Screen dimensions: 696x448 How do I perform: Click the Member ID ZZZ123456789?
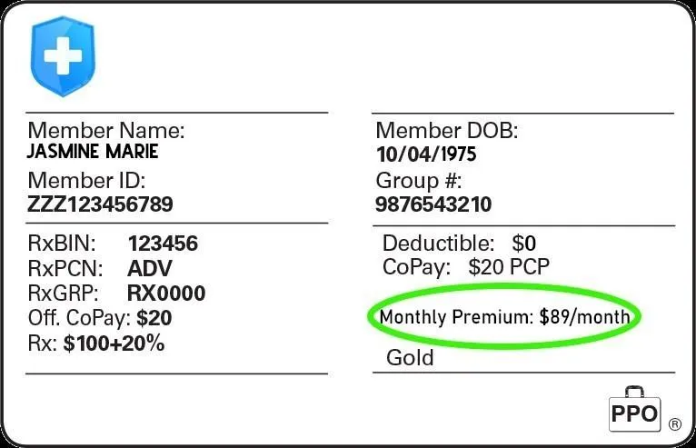100,204
